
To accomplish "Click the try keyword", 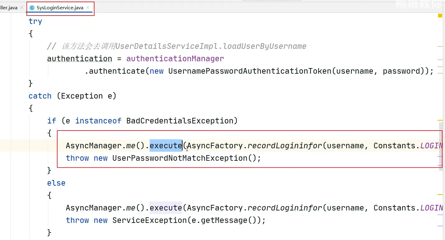I will click(35, 21).
